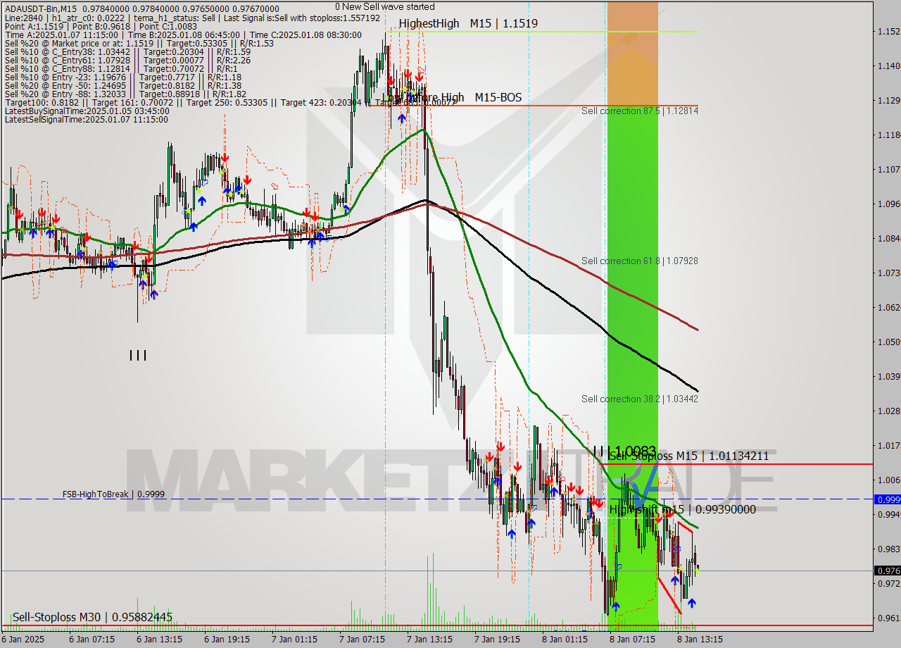Viewport: 901px width, 648px height.
Task: Click the '6 Jan 2025' time axis label
Action: (x=24, y=640)
